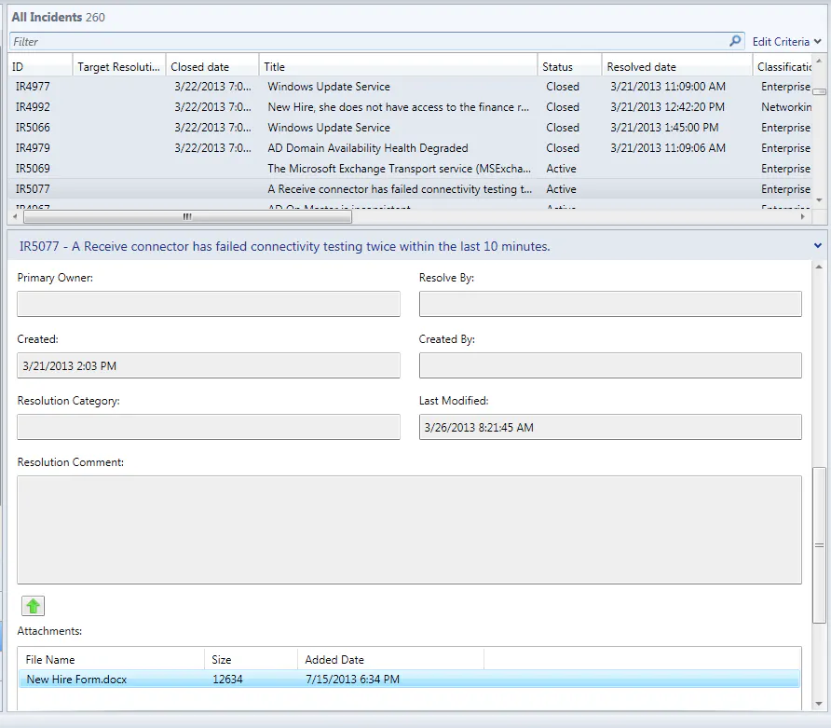Click the filter search magnifier icon
This screenshot has height=728, width=831.
click(735, 41)
